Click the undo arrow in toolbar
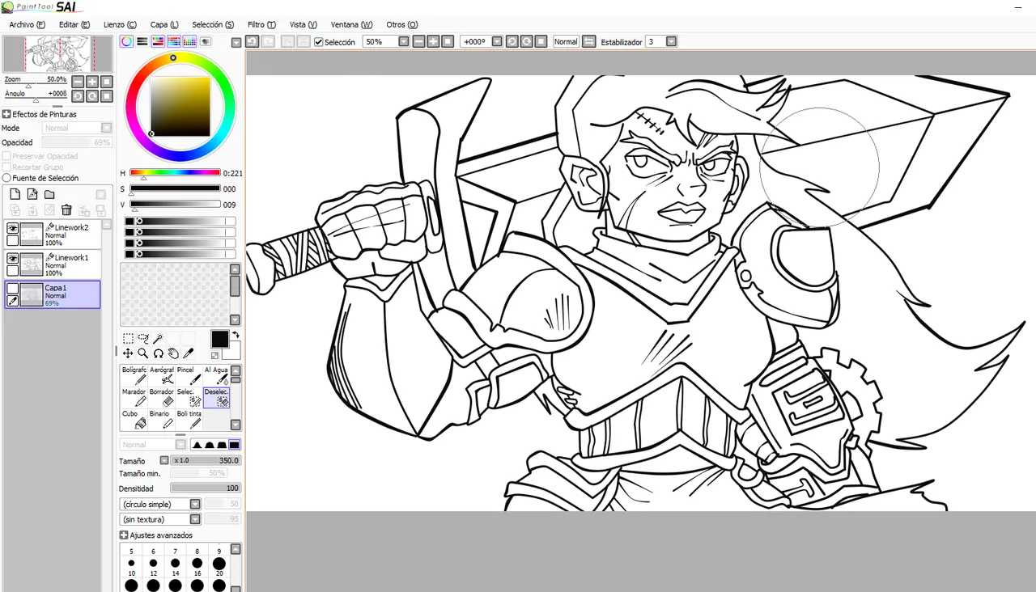This screenshot has width=1036, height=592. (252, 41)
